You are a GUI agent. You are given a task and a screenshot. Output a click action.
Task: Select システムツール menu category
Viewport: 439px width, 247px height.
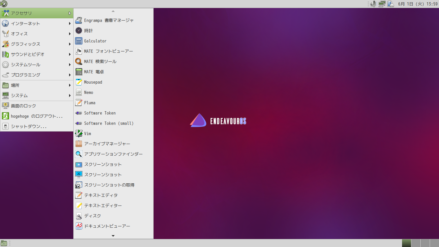pos(37,65)
